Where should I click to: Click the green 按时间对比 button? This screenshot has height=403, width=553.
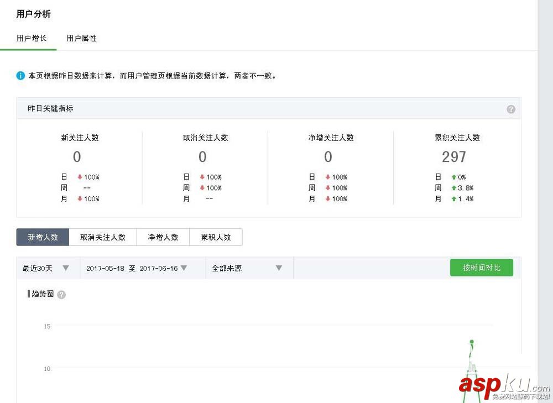click(x=481, y=267)
